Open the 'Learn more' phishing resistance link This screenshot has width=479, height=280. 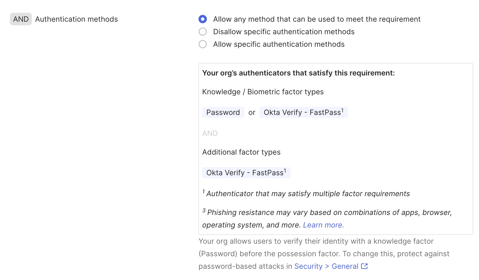click(x=323, y=225)
